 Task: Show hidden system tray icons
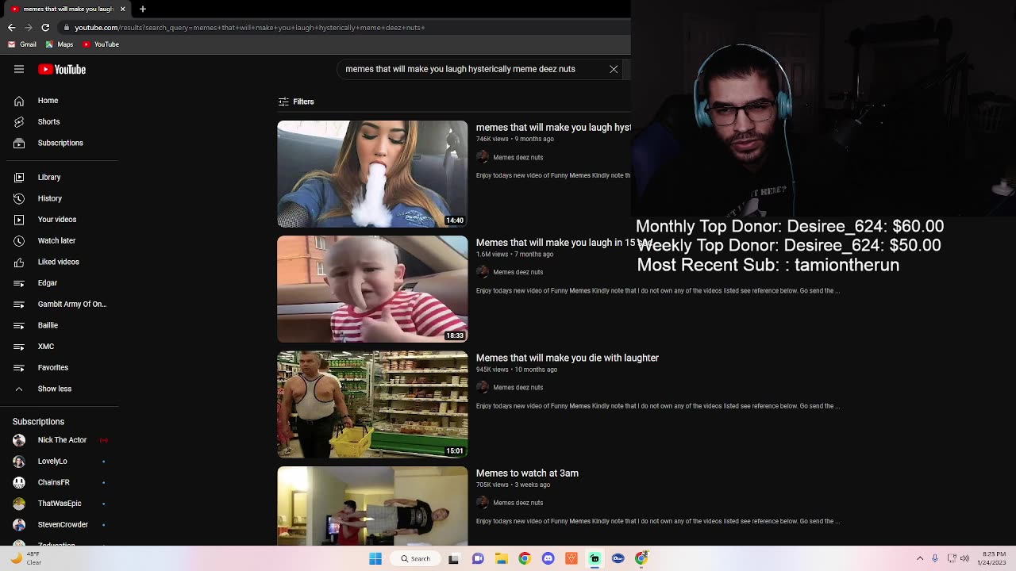pyautogui.click(x=920, y=558)
